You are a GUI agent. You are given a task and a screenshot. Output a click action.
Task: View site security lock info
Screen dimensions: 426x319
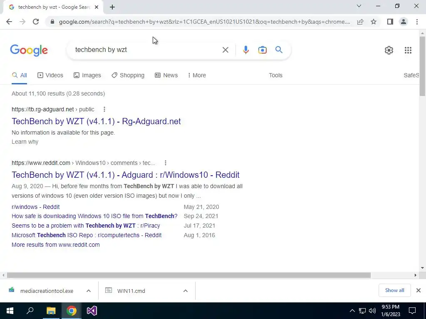(52, 22)
